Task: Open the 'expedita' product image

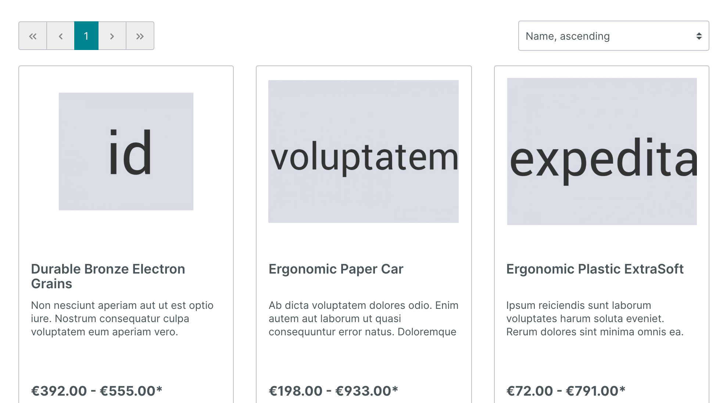Action: click(602, 151)
